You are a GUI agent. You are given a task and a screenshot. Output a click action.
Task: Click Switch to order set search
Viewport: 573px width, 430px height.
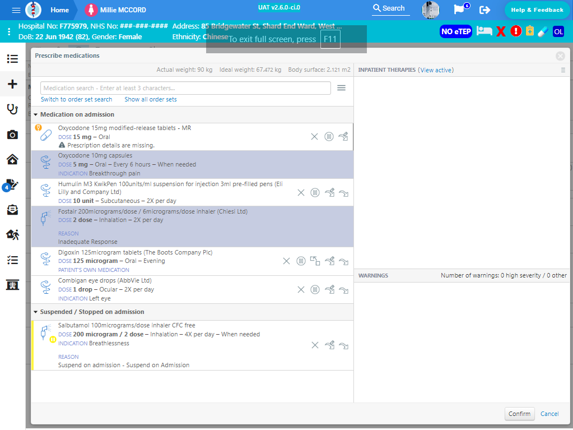pos(76,99)
